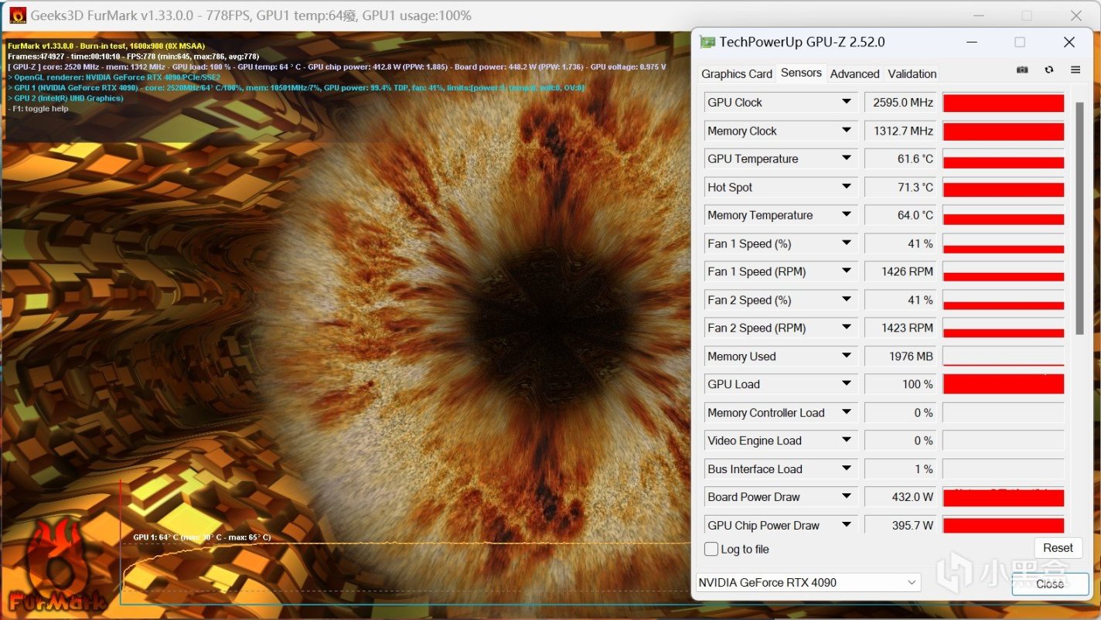Screen dimensions: 1101x620
Task: Open the Board Power Draw dropdown
Action: 847,497
